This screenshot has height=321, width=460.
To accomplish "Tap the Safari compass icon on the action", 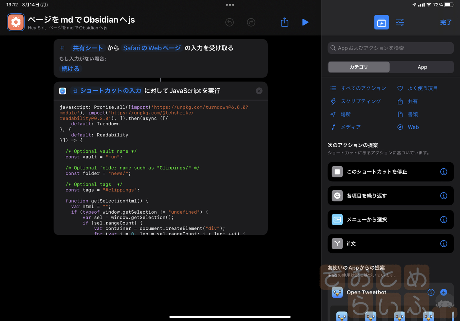I will [63, 91].
